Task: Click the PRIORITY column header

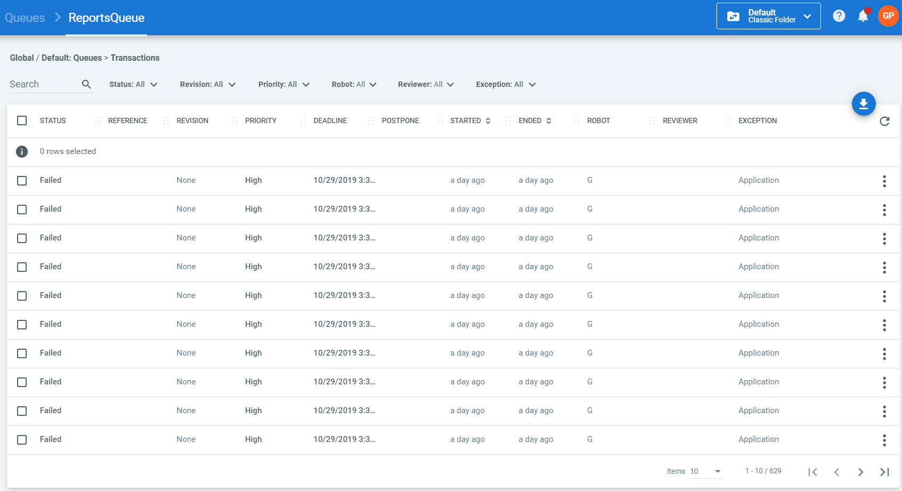Action: [261, 121]
